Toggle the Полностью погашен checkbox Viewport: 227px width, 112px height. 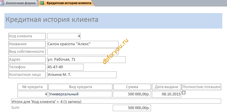[x=183, y=93]
